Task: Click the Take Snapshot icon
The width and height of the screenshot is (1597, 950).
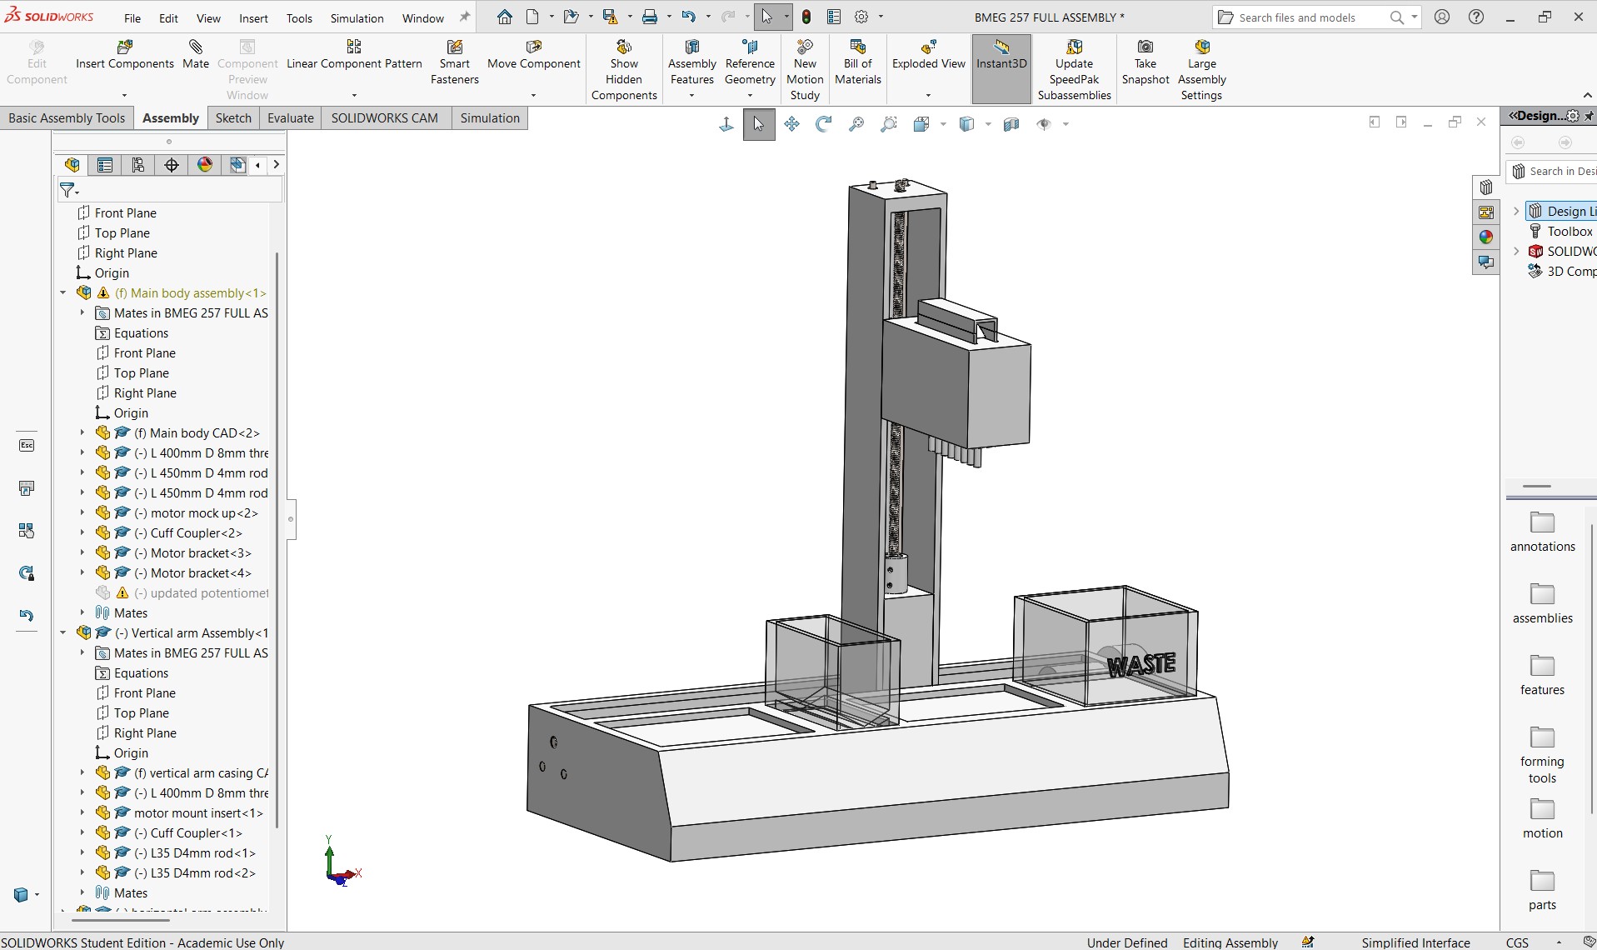Action: click(1145, 47)
